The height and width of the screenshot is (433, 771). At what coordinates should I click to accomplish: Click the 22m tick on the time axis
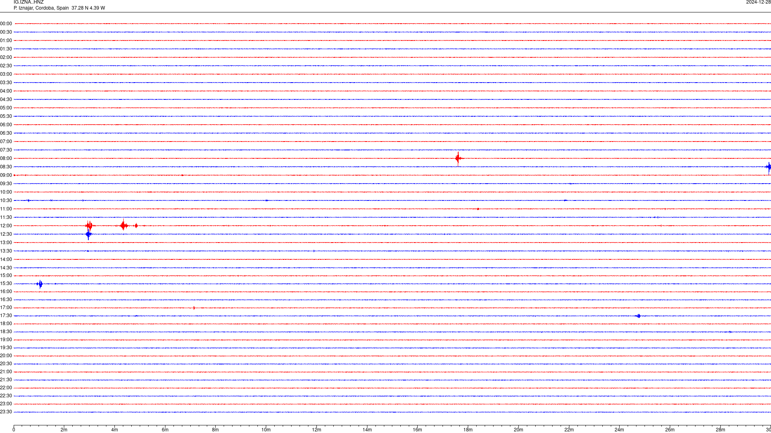569,430
